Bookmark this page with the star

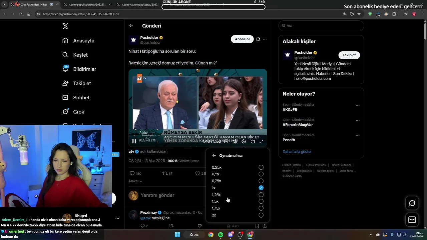click(359, 14)
